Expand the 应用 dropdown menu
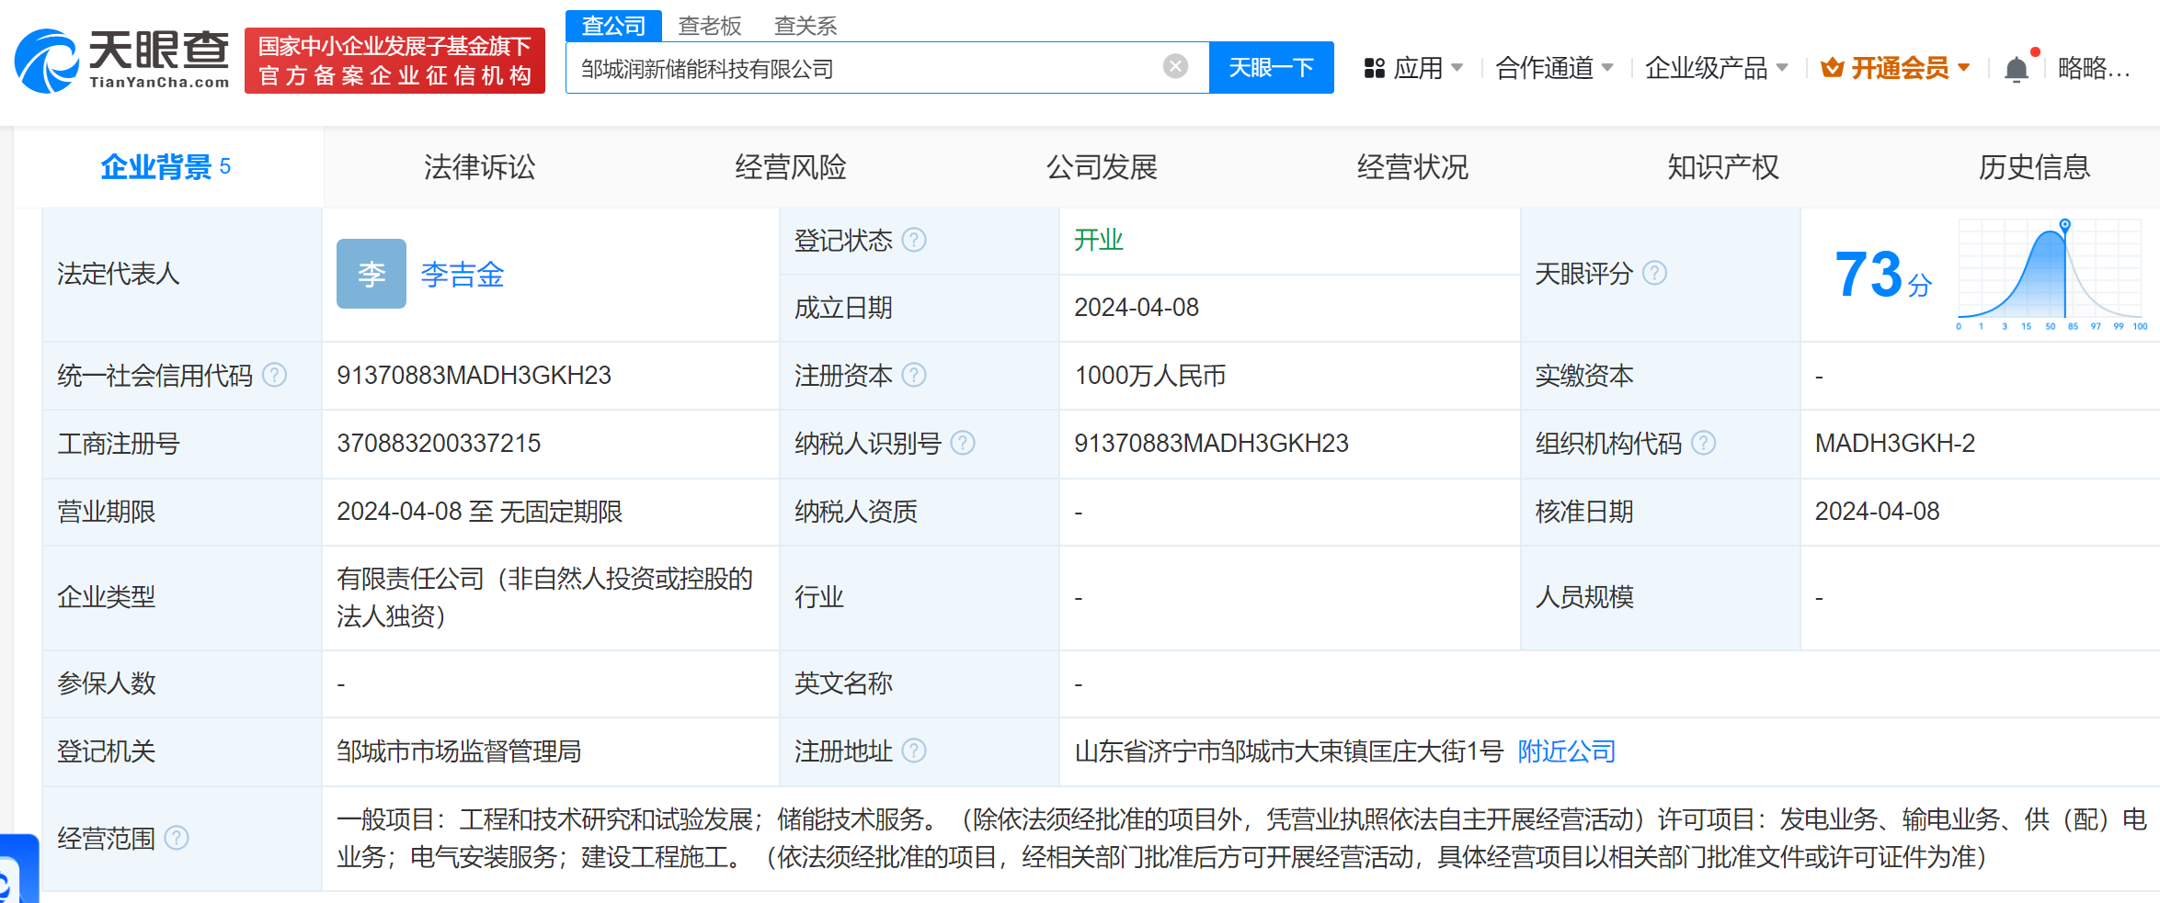Screen dimensions: 2160x903 (1413, 68)
